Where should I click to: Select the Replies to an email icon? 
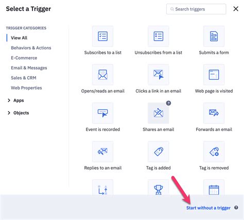(102, 152)
